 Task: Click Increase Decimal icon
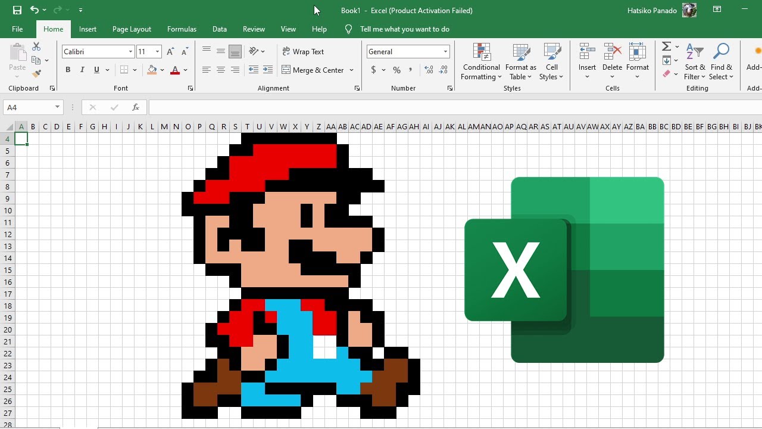click(x=429, y=70)
